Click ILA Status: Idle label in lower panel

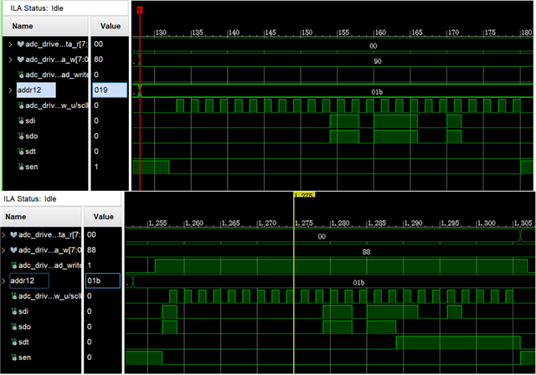point(30,198)
